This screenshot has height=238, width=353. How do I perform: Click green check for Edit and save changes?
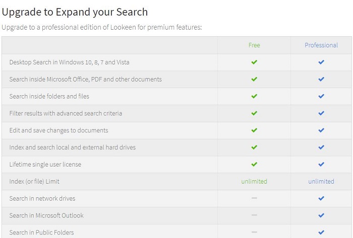pyautogui.click(x=254, y=130)
